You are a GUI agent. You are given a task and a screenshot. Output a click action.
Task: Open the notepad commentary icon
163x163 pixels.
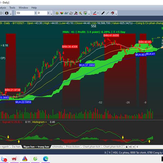(x=71, y=13)
